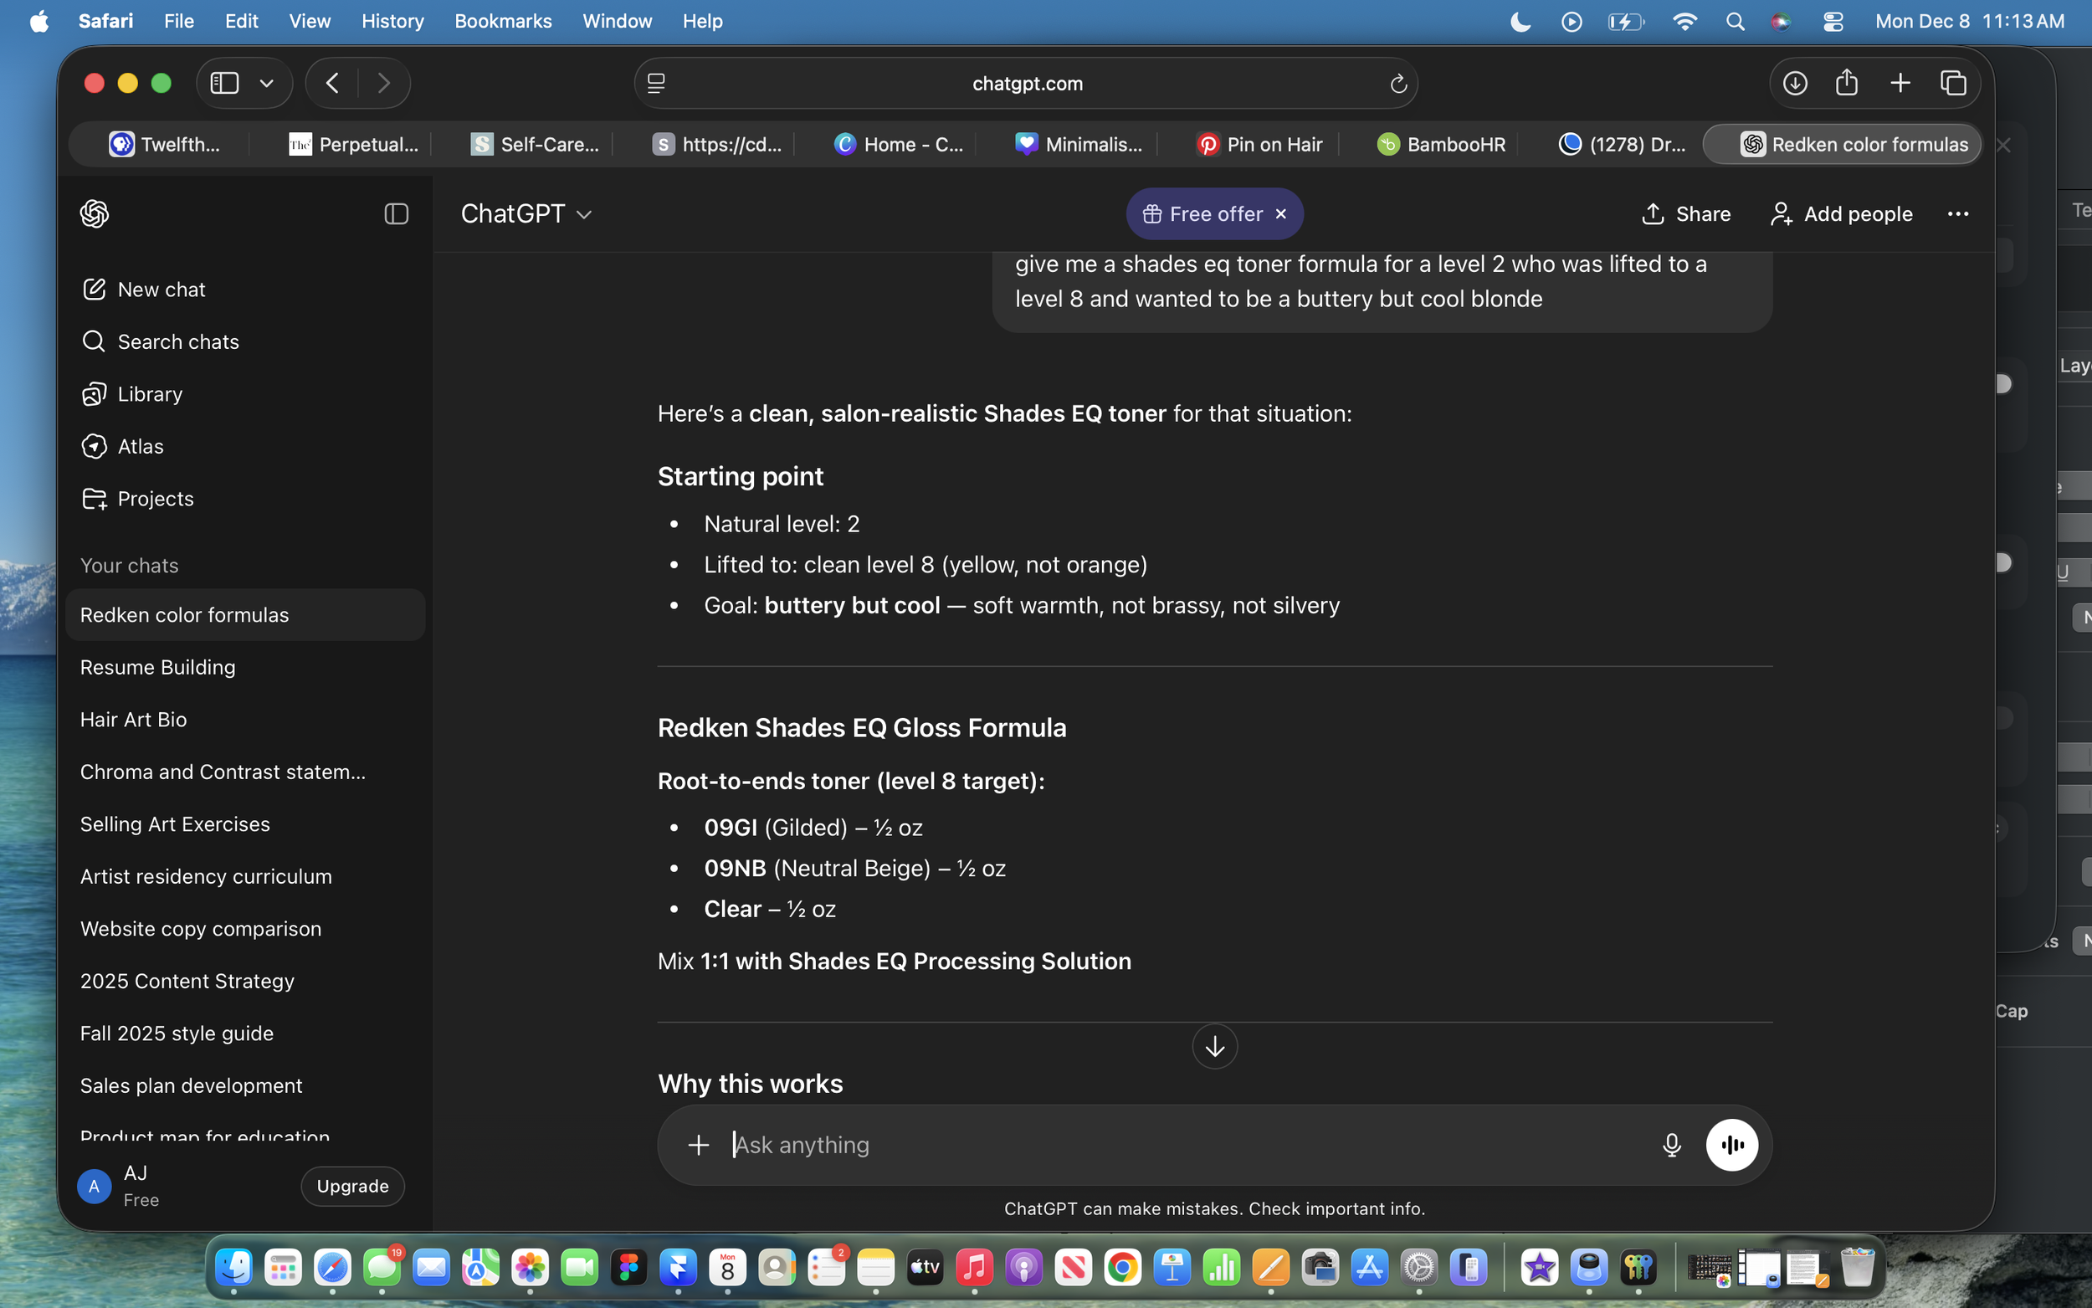
Task: Click the Free offer gift badge
Action: 1202,213
